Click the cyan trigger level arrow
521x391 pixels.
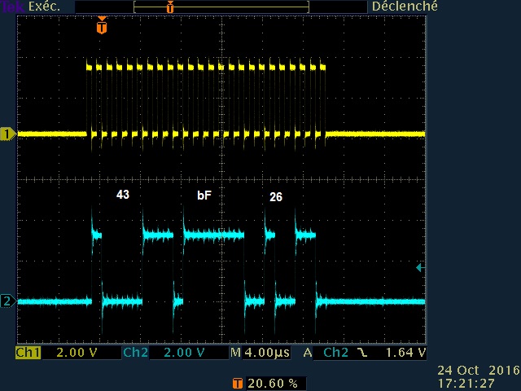coord(420,268)
